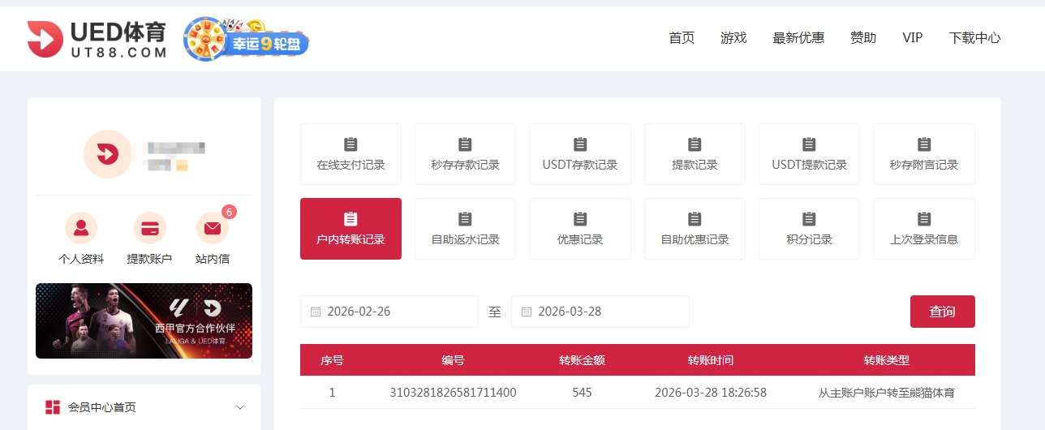
Task: Select 户内转账记录 tab
Action: click(350, 229)
